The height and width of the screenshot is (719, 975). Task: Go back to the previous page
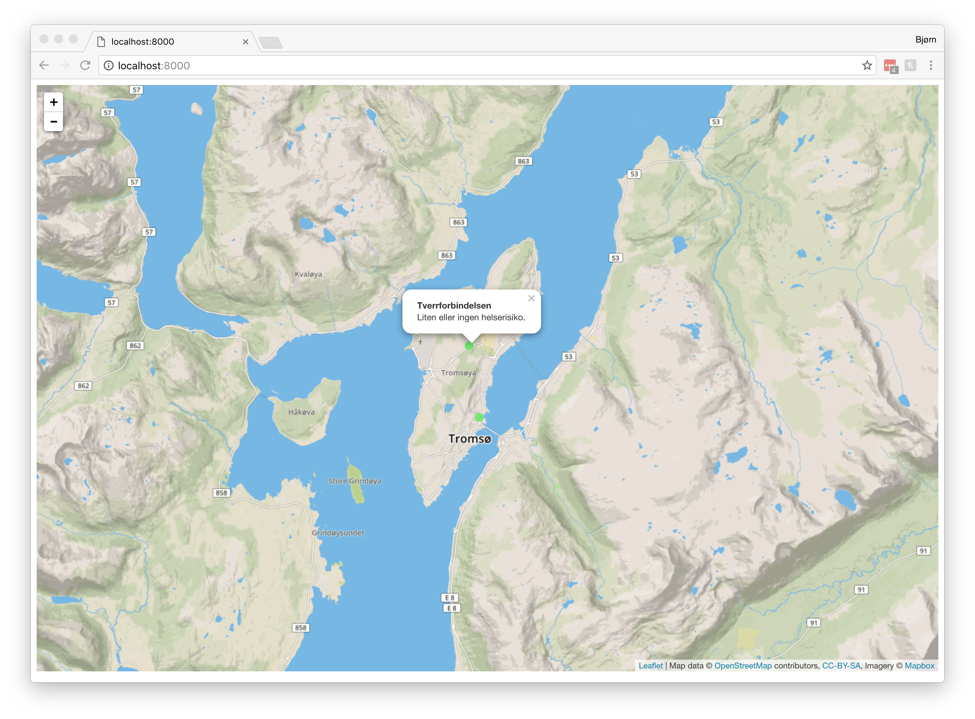tap(44, 66)
